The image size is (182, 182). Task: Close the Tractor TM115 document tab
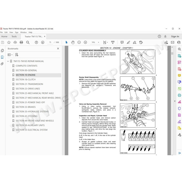[x=44, y=36]
